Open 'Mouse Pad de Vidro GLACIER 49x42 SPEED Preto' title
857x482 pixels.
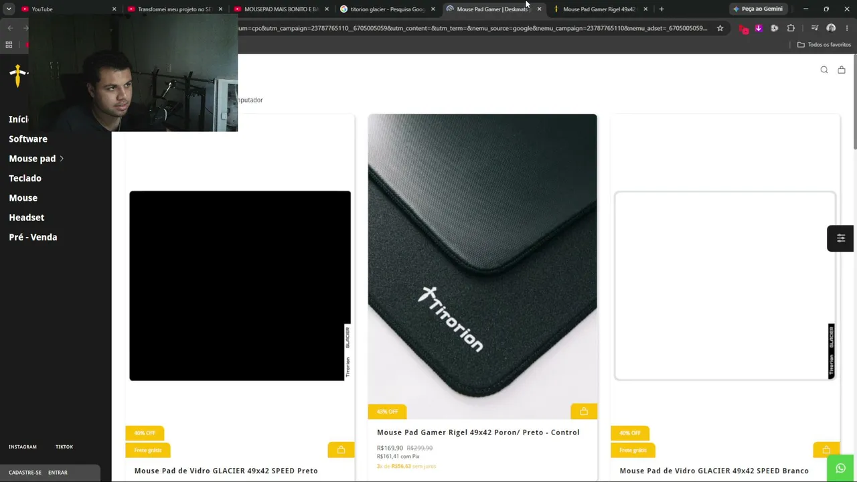coord(226,471)
